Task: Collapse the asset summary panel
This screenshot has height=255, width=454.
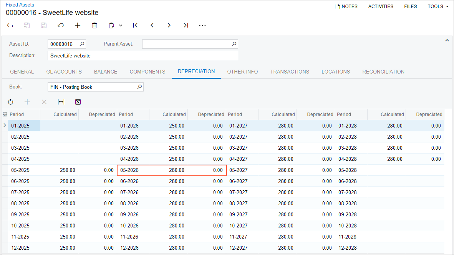Action: tap(447, 40)
